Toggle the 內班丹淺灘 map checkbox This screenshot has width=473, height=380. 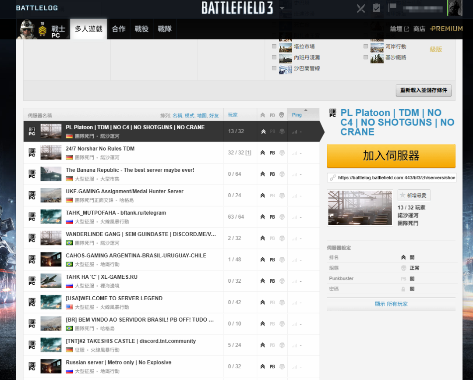pos(274,57)
